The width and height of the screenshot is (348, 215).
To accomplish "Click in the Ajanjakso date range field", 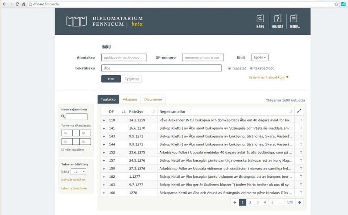I will [123, 58].
